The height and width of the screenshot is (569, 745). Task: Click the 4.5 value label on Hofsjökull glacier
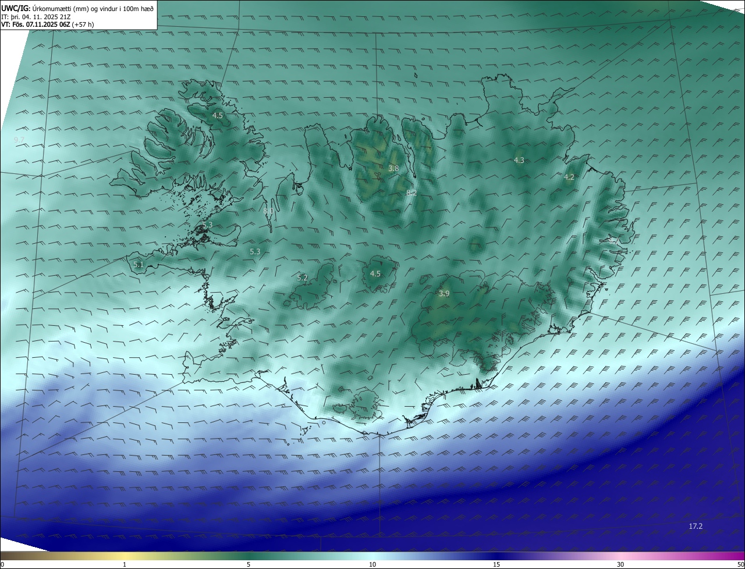pos(375,273)
